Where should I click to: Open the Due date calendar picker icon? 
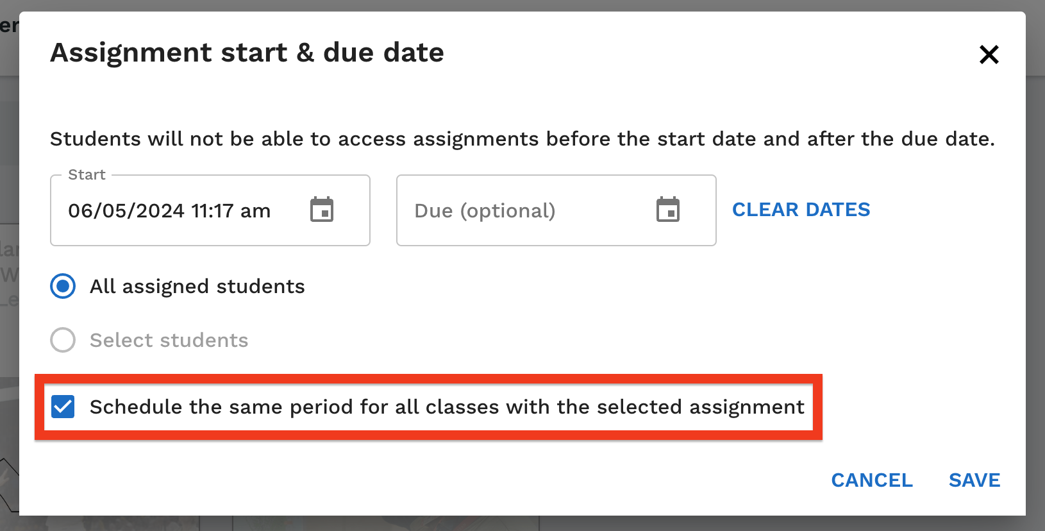(667, 210)
